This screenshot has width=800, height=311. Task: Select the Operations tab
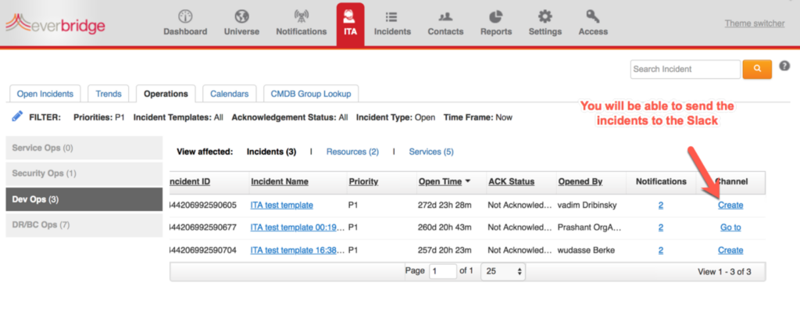click(x=166, y=94)
